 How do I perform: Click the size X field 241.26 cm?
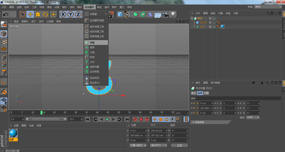(x=159, y=131)
